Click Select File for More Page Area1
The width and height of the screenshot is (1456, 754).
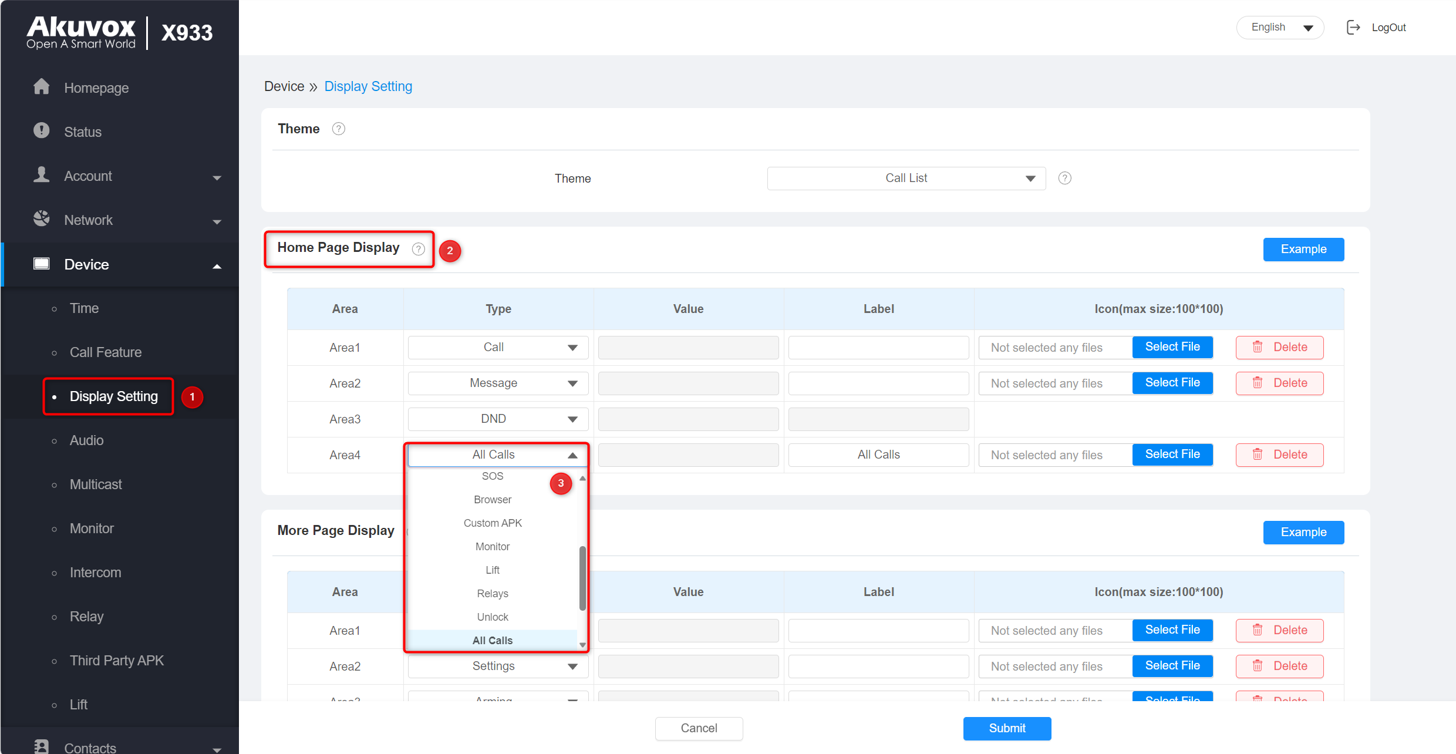(1172, 630)
